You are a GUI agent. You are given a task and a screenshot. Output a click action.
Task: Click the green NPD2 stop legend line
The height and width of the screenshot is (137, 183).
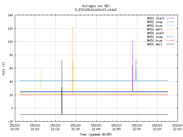pyautogui.click(x=170, y=22)
